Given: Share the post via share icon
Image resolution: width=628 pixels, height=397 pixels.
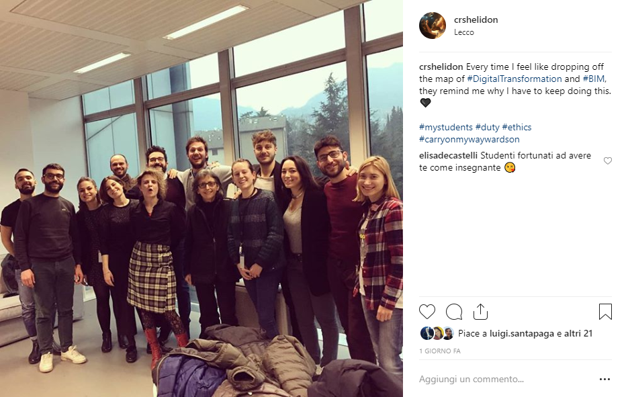Looking at the screenshot, I should pos(480,312).
